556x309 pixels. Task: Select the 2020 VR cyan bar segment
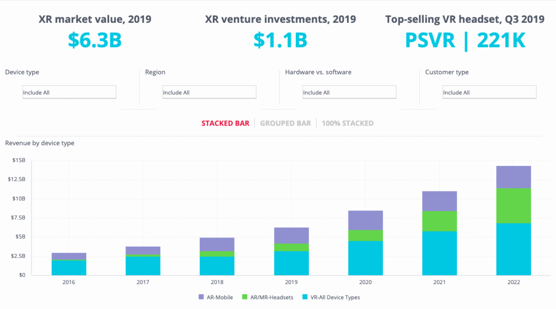click(365, 258)
